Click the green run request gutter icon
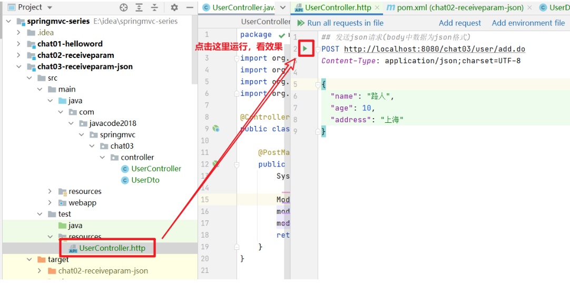Viewport: 570px width, 283px height. tap(305, 49)
